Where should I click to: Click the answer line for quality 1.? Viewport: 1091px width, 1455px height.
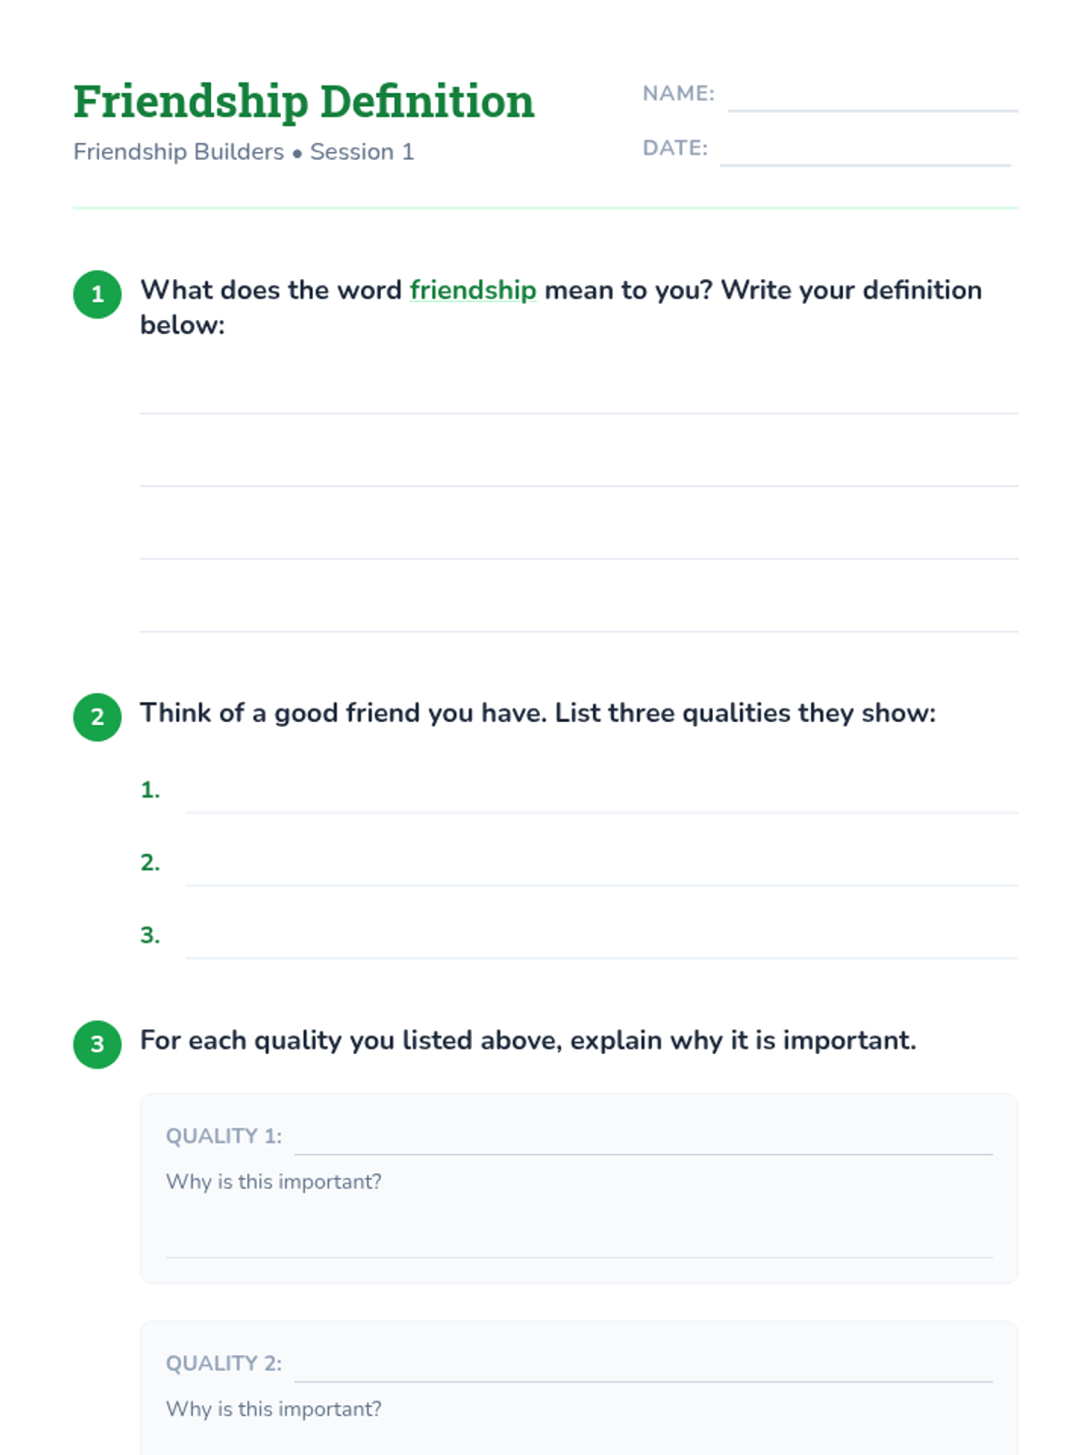pyautogui.click(x=601, y=797)
